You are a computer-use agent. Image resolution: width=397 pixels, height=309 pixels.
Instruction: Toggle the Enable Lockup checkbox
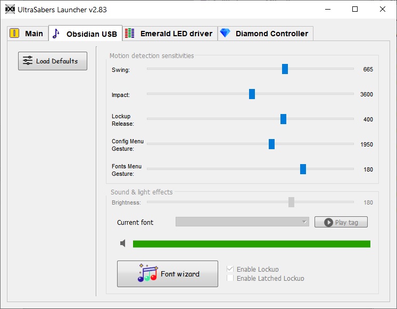click(x=230, y=269)
